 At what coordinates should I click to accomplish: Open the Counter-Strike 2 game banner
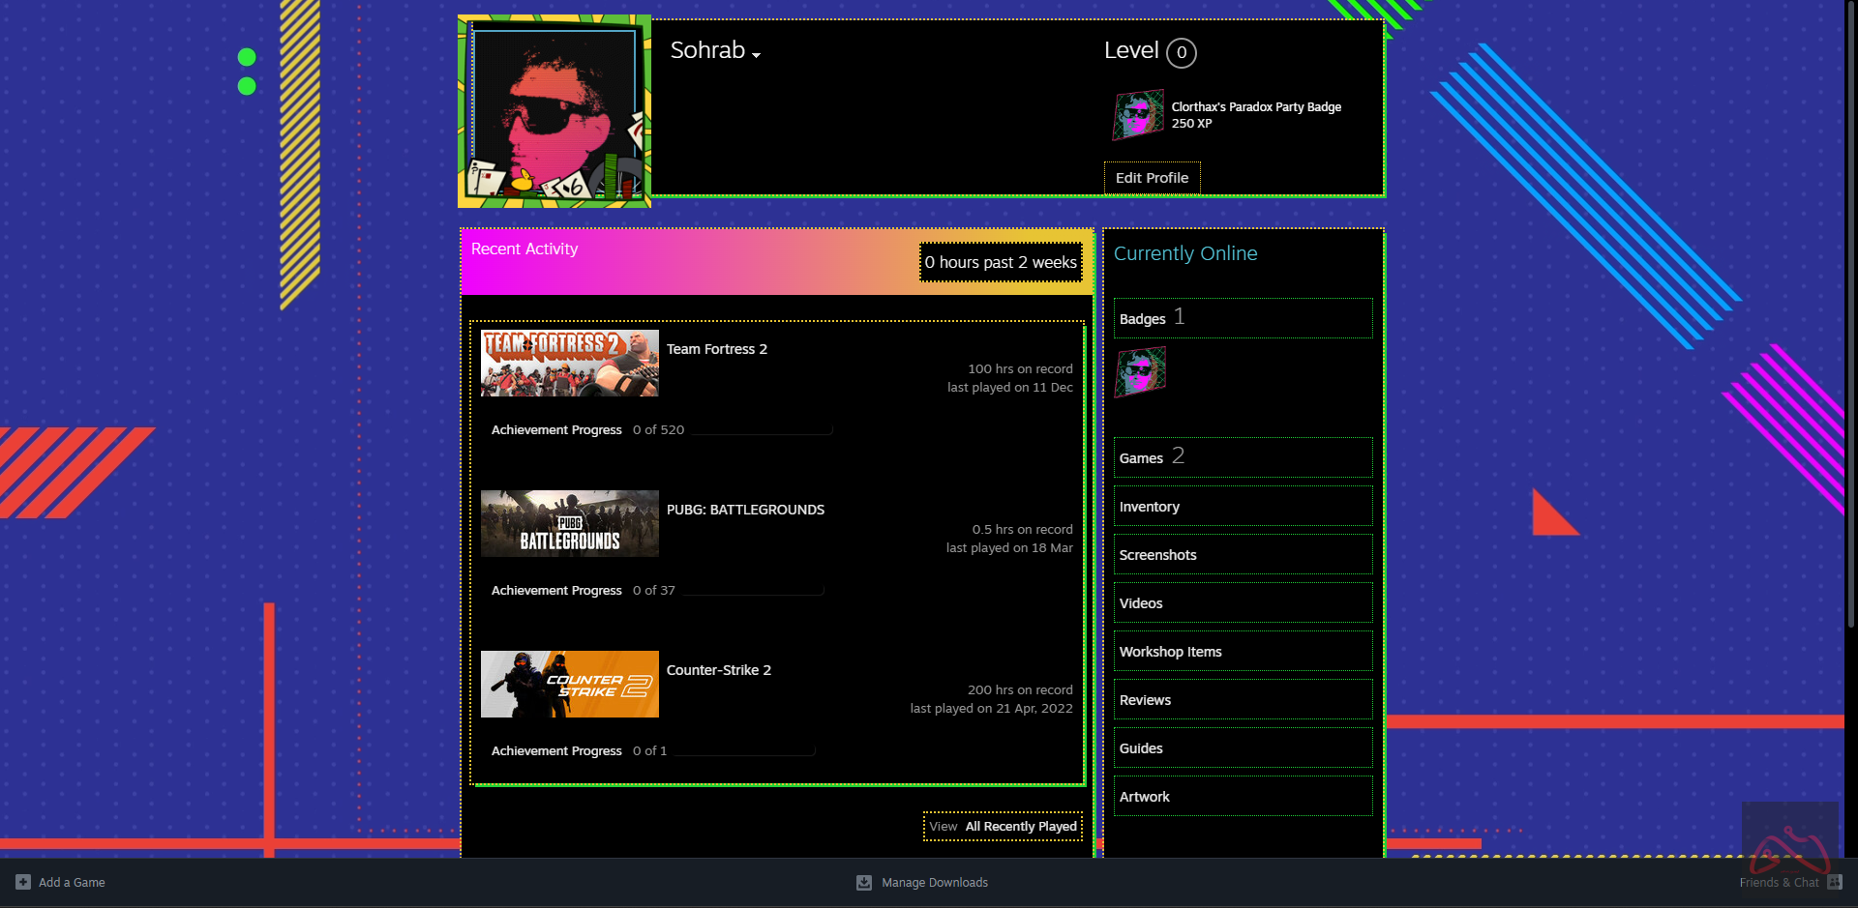point(569,685)
